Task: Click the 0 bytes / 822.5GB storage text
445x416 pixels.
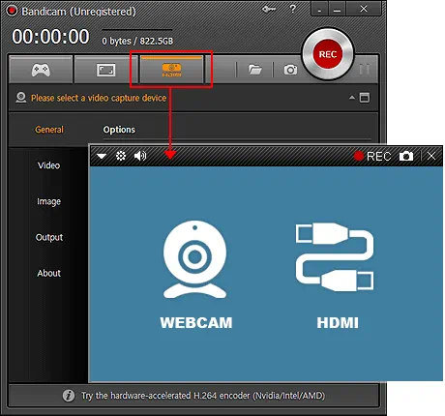Action: 137,41
